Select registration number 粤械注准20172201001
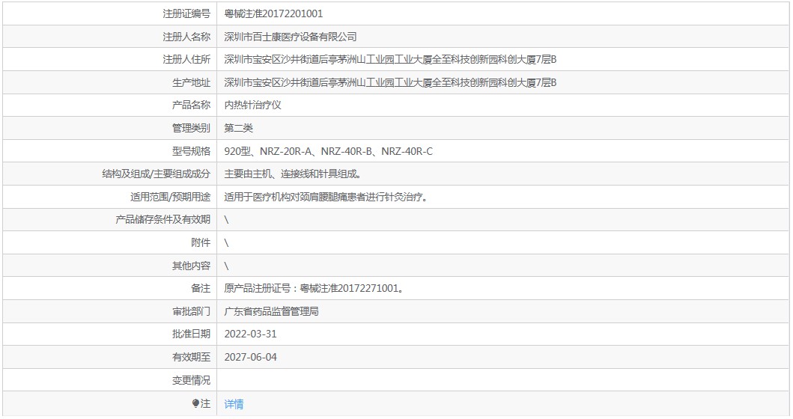 273,13
